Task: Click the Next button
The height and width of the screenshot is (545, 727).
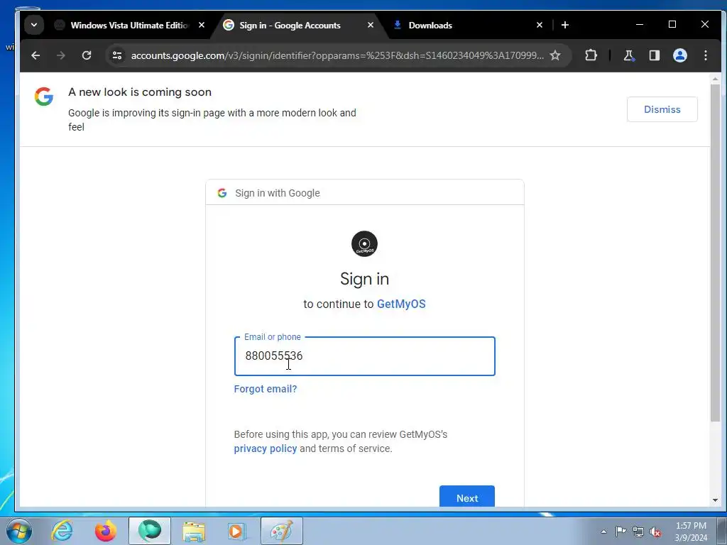Action: (x=467, y=497)
